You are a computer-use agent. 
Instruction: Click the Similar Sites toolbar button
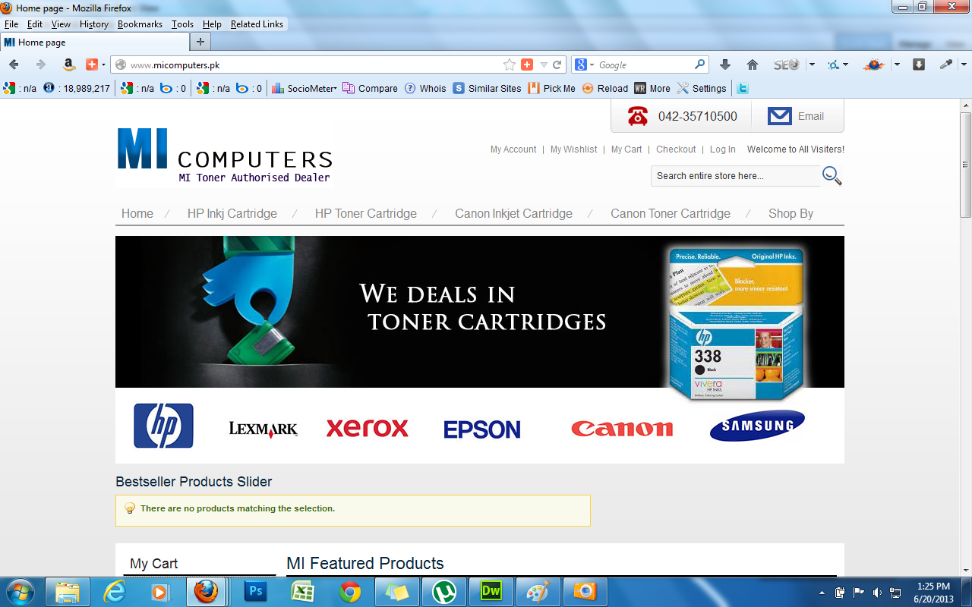tap(488, 88)
